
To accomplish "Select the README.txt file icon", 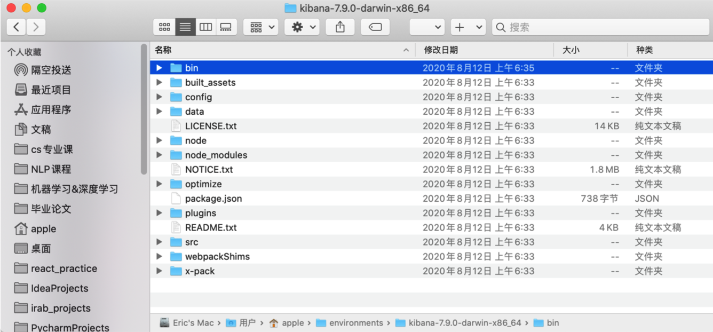I will 176,227.
